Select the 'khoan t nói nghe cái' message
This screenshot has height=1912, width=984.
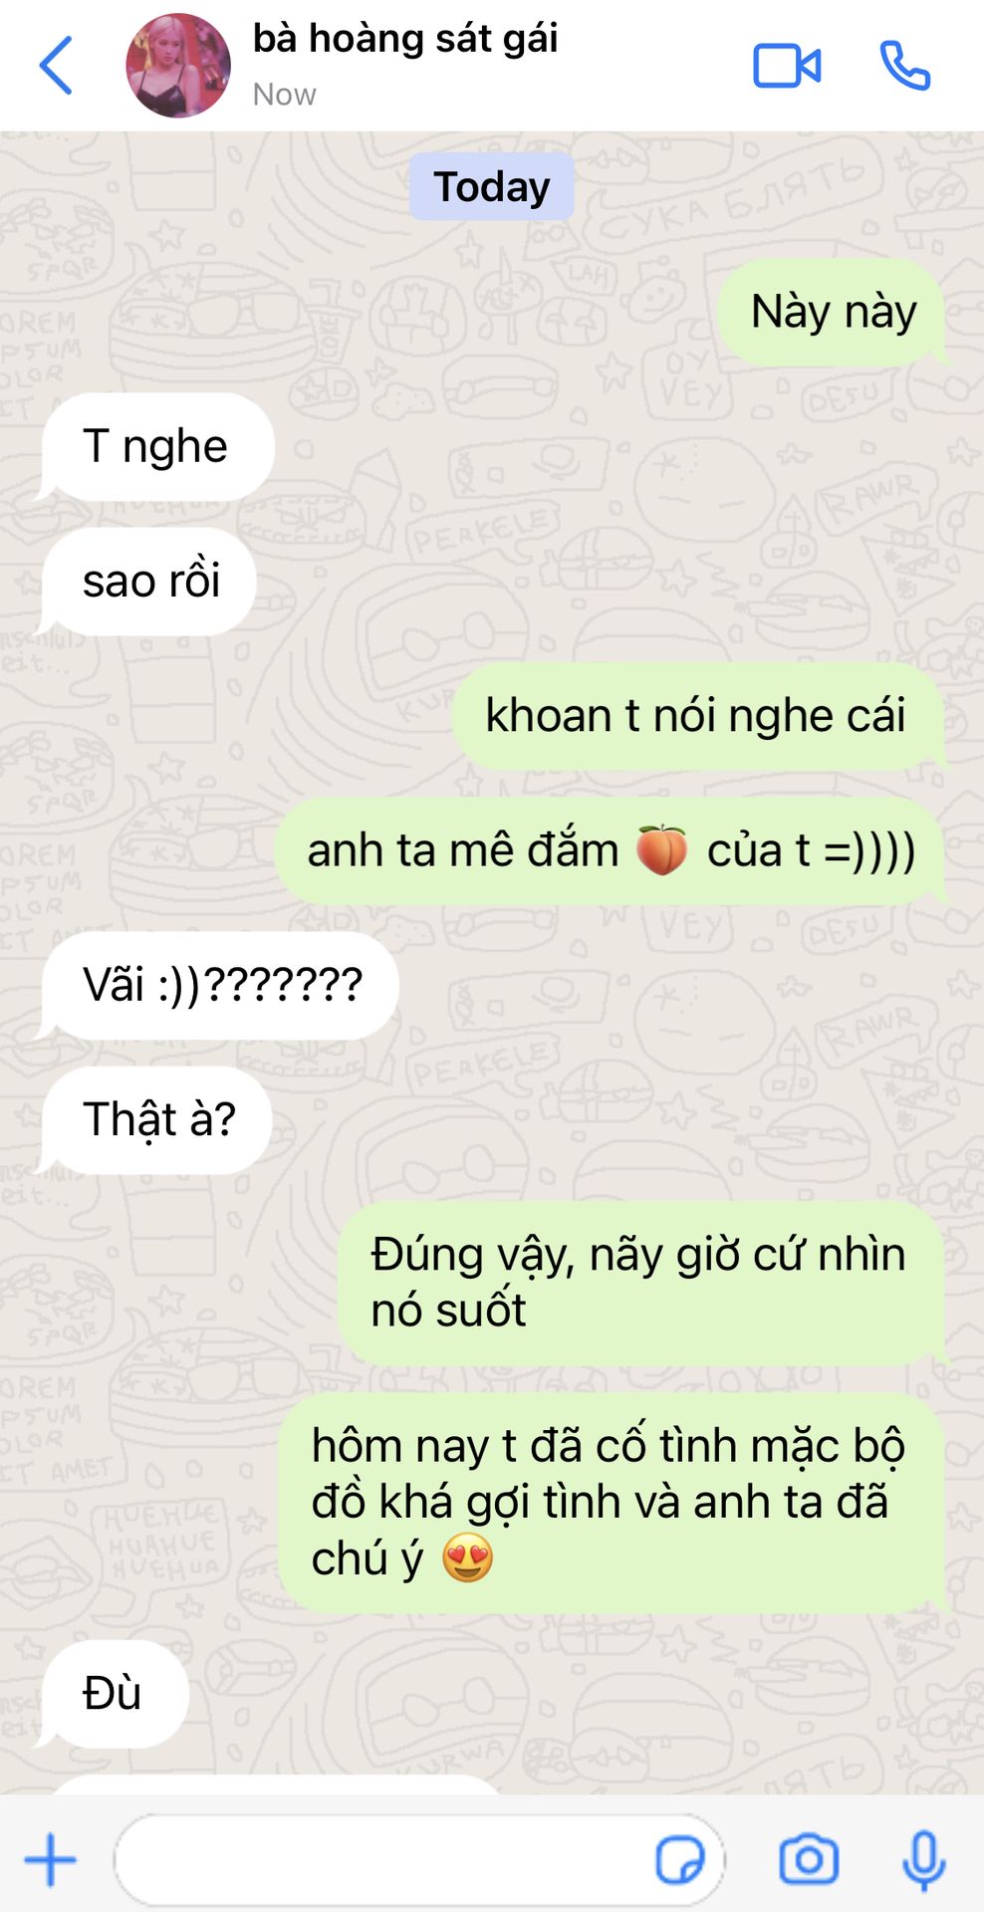click(x=697, y=716)
